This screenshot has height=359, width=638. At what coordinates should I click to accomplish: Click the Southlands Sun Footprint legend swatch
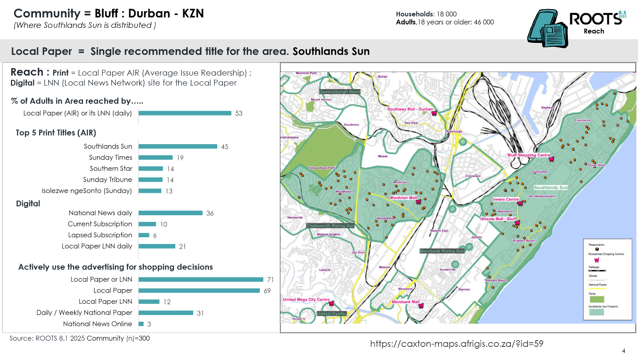596,312
